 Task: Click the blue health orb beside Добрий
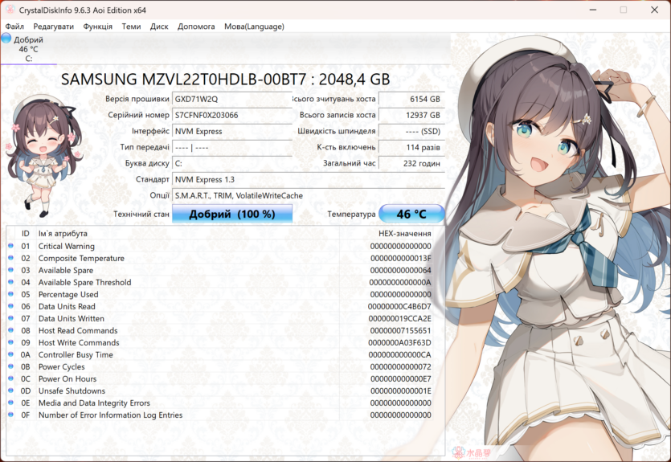pos(6,39)
